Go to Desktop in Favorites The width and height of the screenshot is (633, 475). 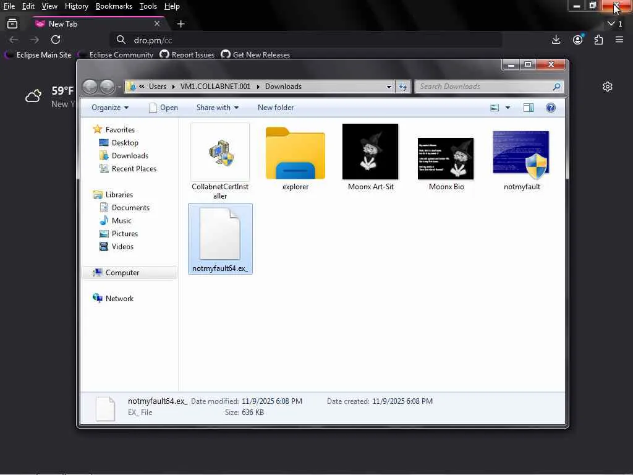[x=119, y=143]
